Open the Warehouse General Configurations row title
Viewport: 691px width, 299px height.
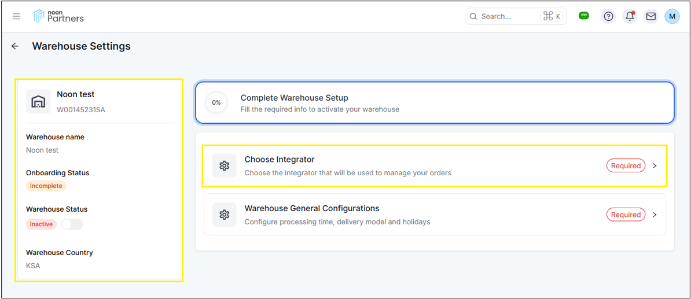point(312,208)
